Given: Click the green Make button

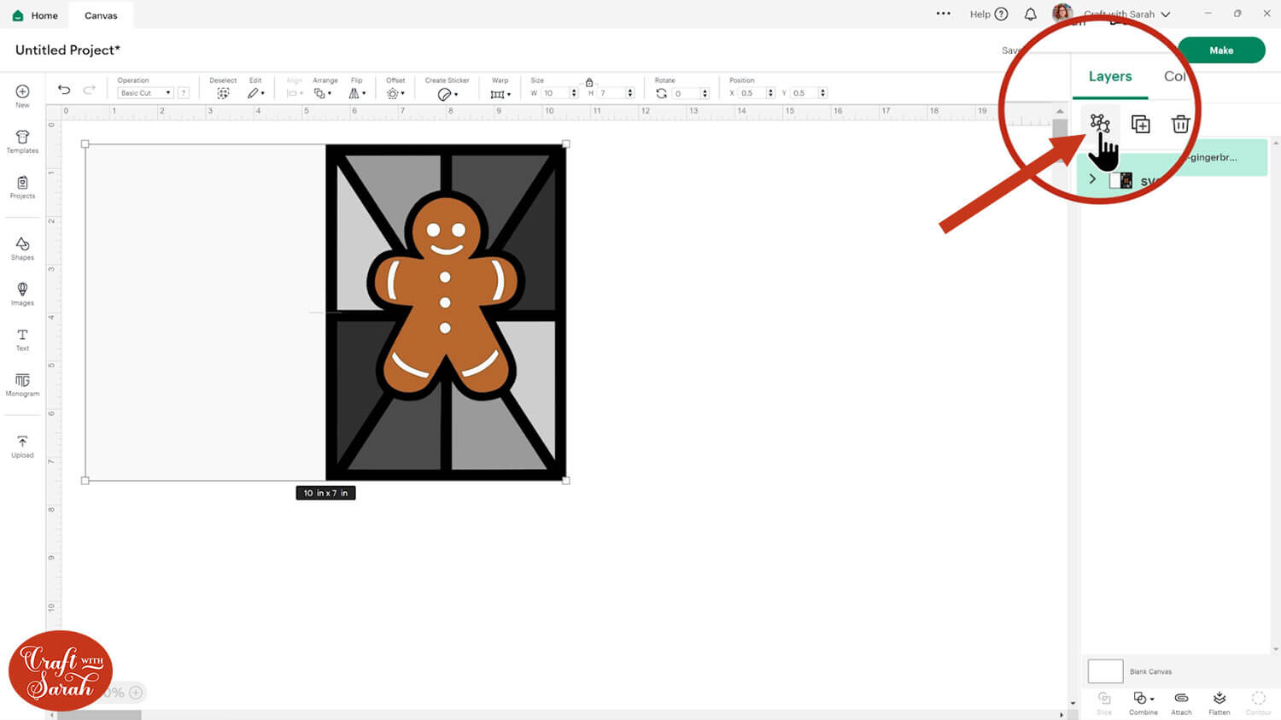Looking at the screenshot, I should tap(1221, 50).
